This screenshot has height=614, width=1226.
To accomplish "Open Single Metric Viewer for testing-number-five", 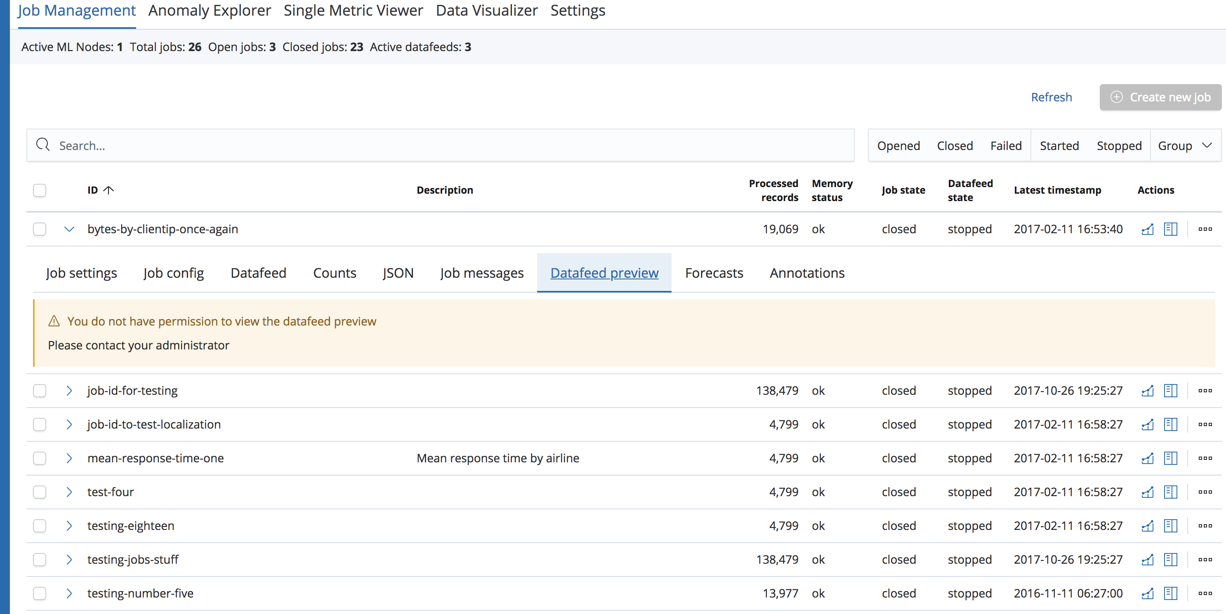I will coord(1148,593).
